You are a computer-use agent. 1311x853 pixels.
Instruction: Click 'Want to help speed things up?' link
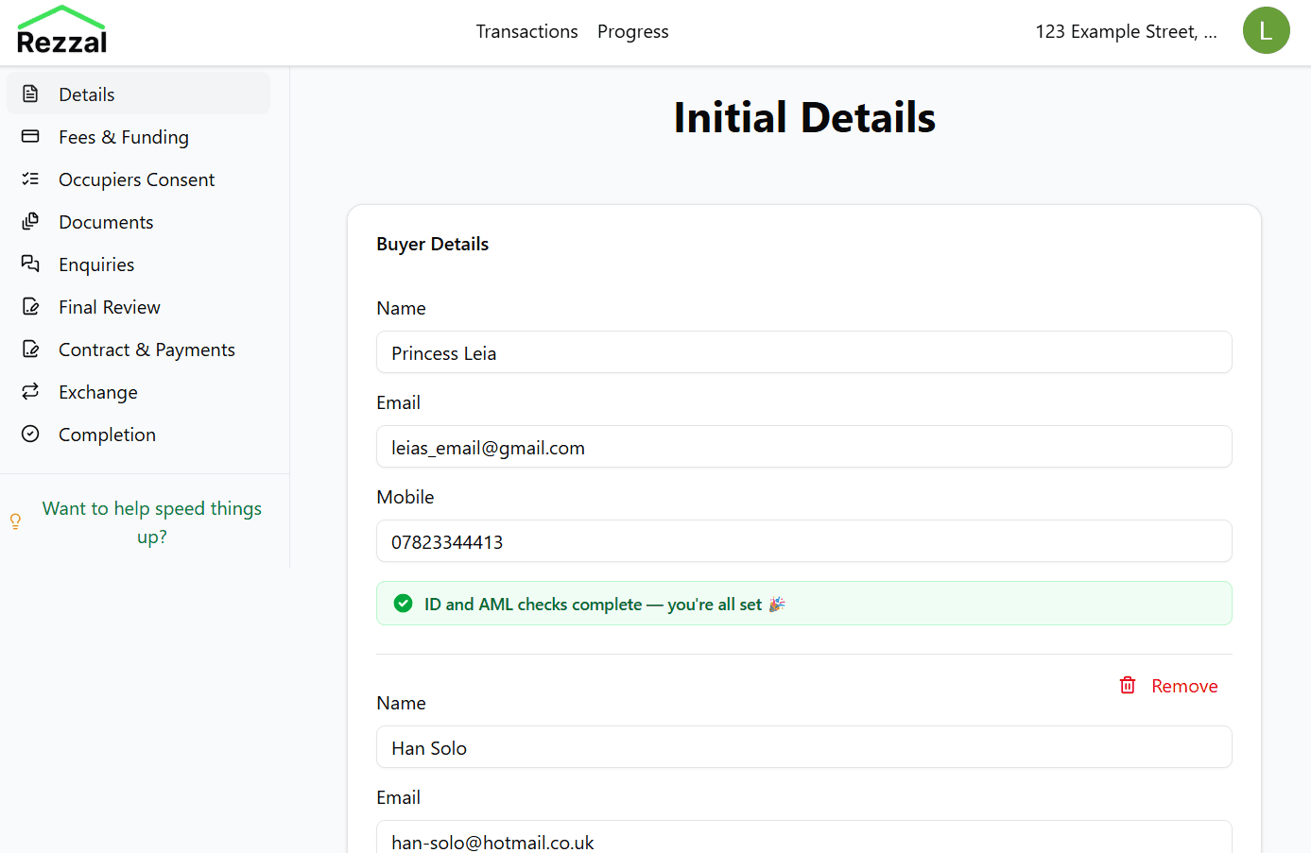[x=152, y=521]
